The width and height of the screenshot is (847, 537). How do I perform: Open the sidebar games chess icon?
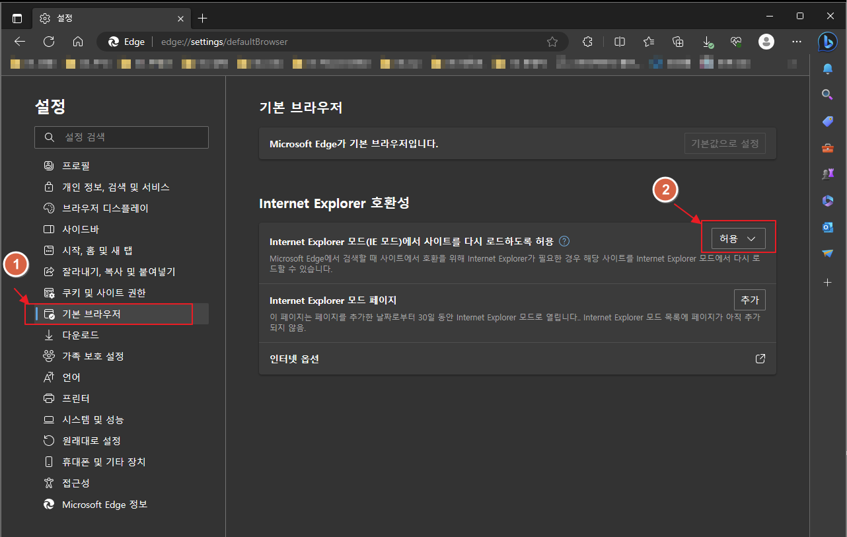tap(827, 174)
